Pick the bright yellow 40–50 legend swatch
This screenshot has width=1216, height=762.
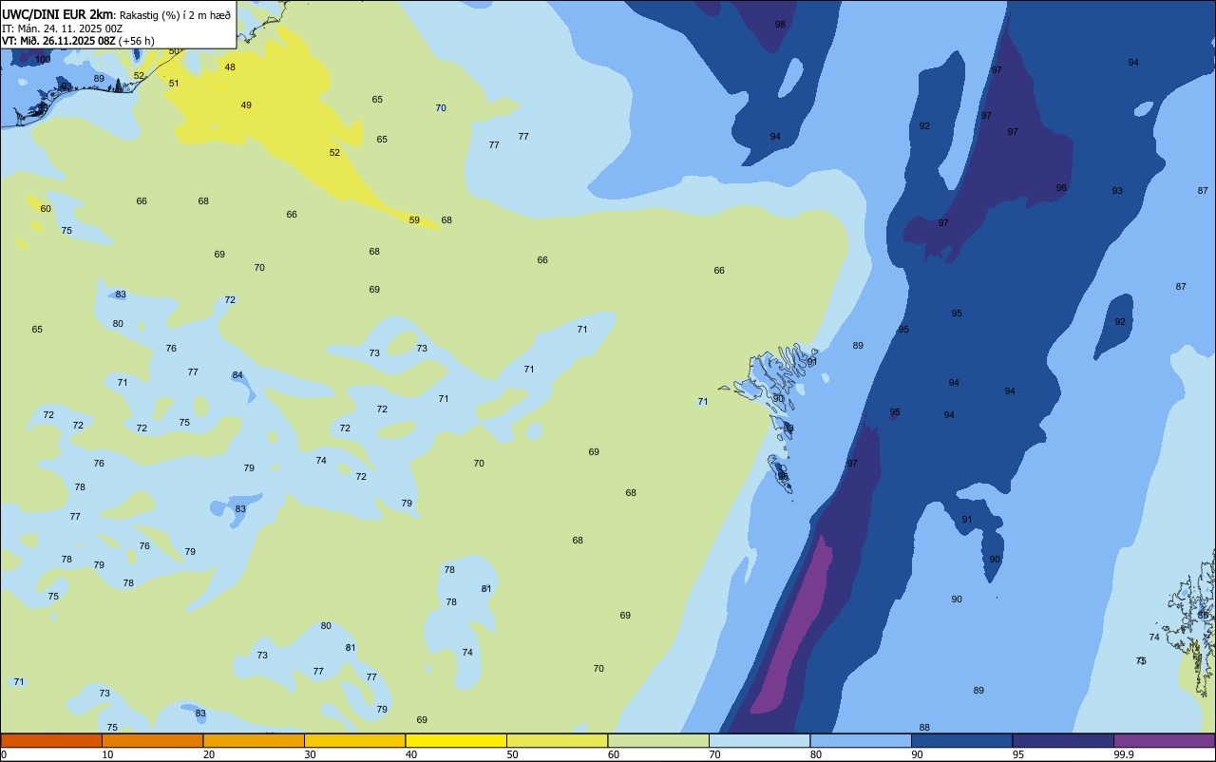coord(456,740)
